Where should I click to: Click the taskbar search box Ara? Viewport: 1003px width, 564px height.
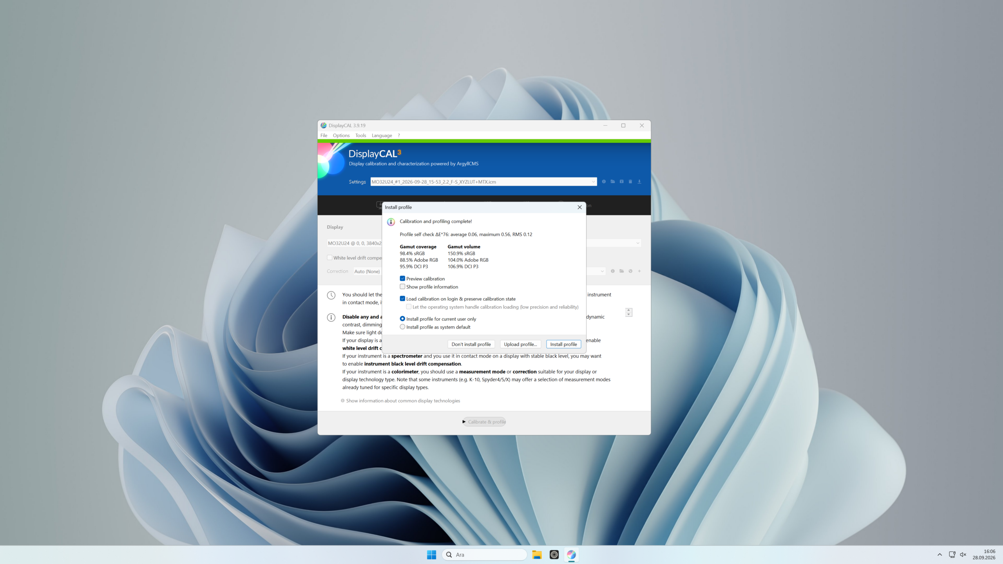[484, 555]
